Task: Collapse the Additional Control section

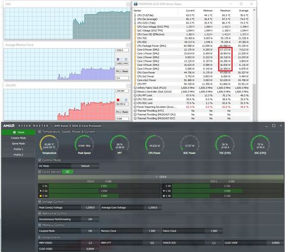Action: pyautogui.click(x=40, y=213)
